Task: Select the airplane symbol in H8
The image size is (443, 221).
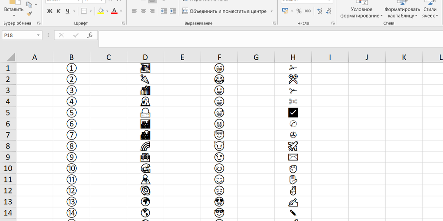Action: (293, 146)
